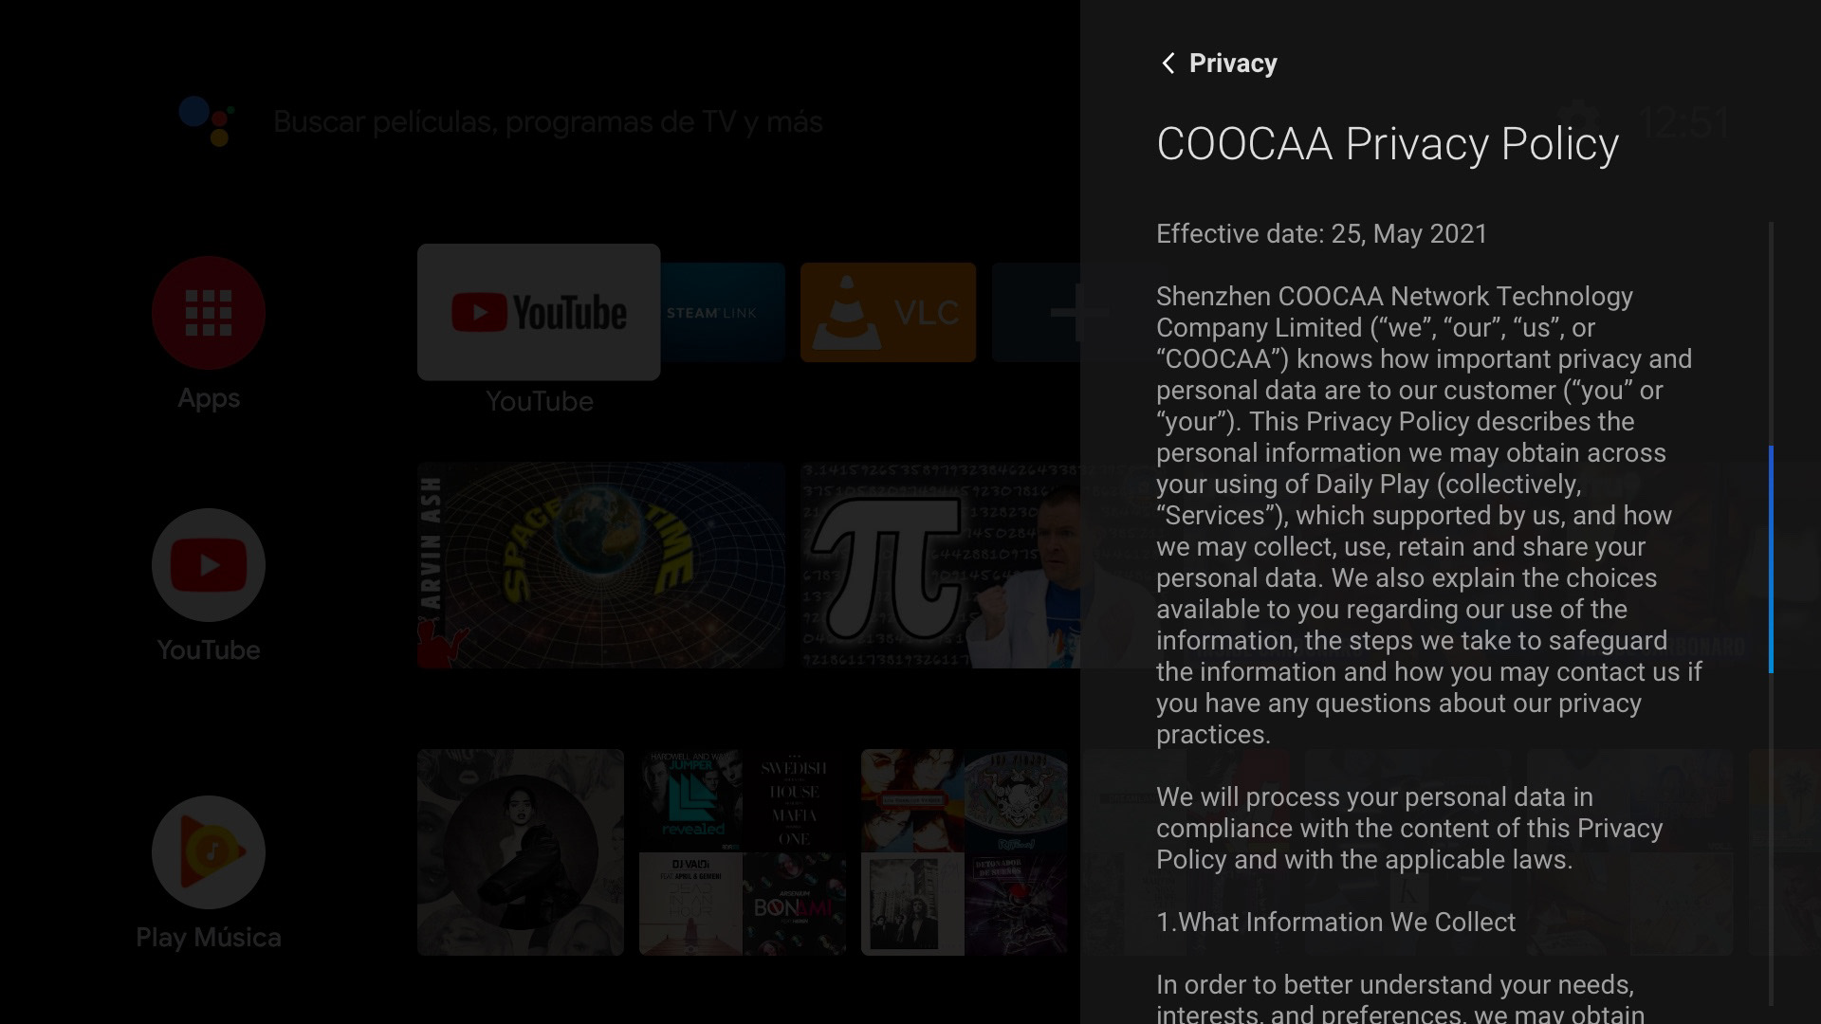Click the COOCAA Privacy Policy heading
Screen dimensions: 1821x1024
point(1388,144)
